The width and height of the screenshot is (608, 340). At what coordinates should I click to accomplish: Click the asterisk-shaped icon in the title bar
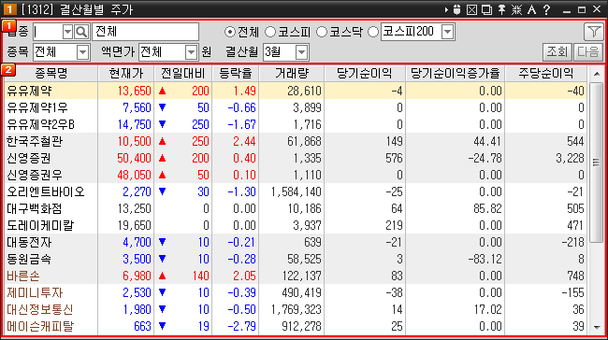516,9
